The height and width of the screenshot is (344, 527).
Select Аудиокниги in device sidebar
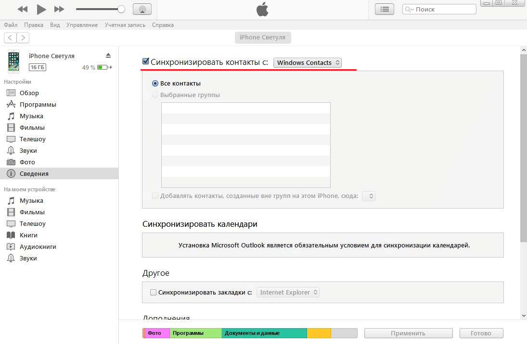[38, 246]
